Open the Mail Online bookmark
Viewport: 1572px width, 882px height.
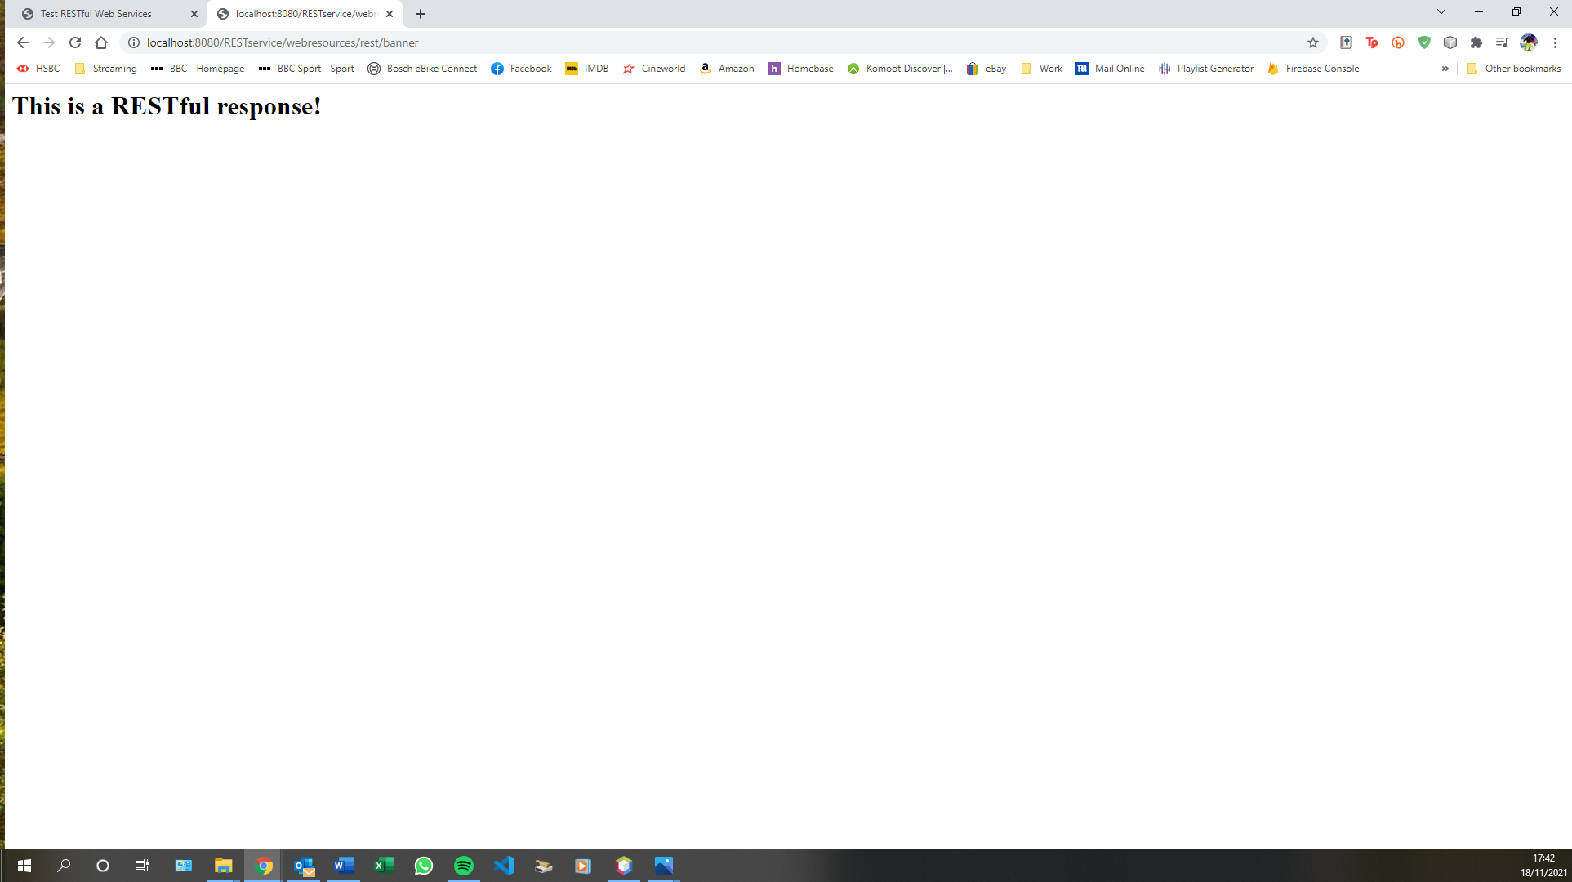[1110, 69]
